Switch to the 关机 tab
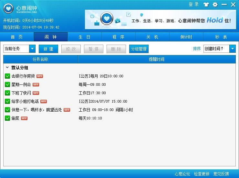 tap(152, 37)
